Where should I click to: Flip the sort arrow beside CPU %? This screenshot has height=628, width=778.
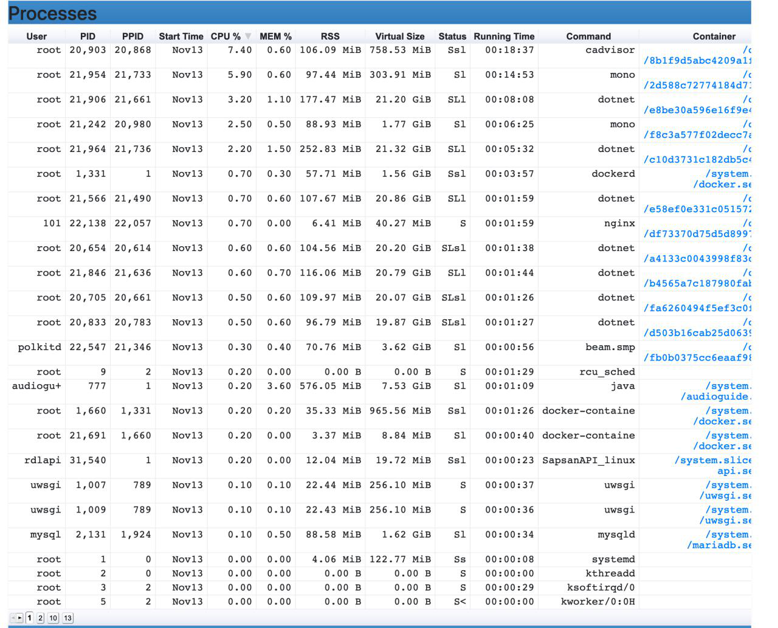point(248,36)
